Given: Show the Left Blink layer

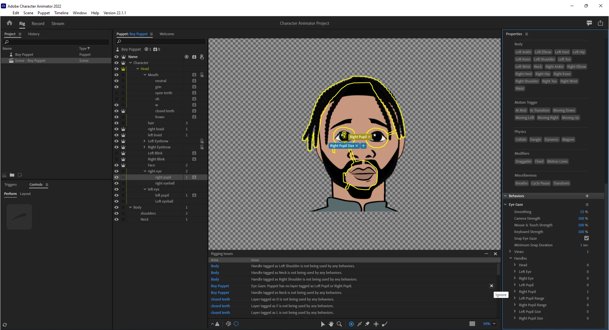Looking at the screenshot, I should tap(116, 153).
